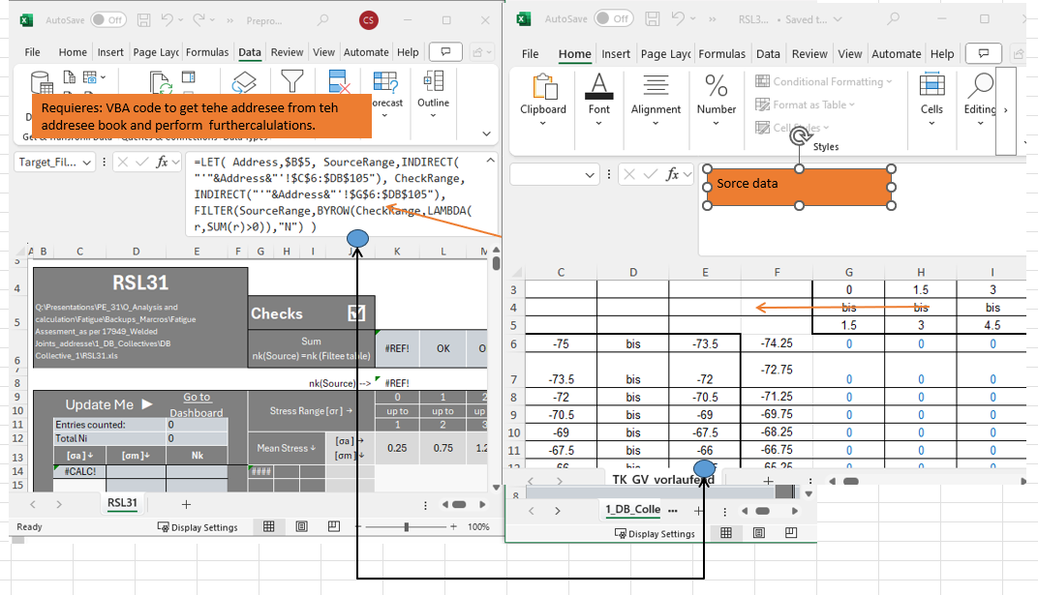1038x595 pixels.
Task: Open the Data tab in left window
Action: pos(250,52)
